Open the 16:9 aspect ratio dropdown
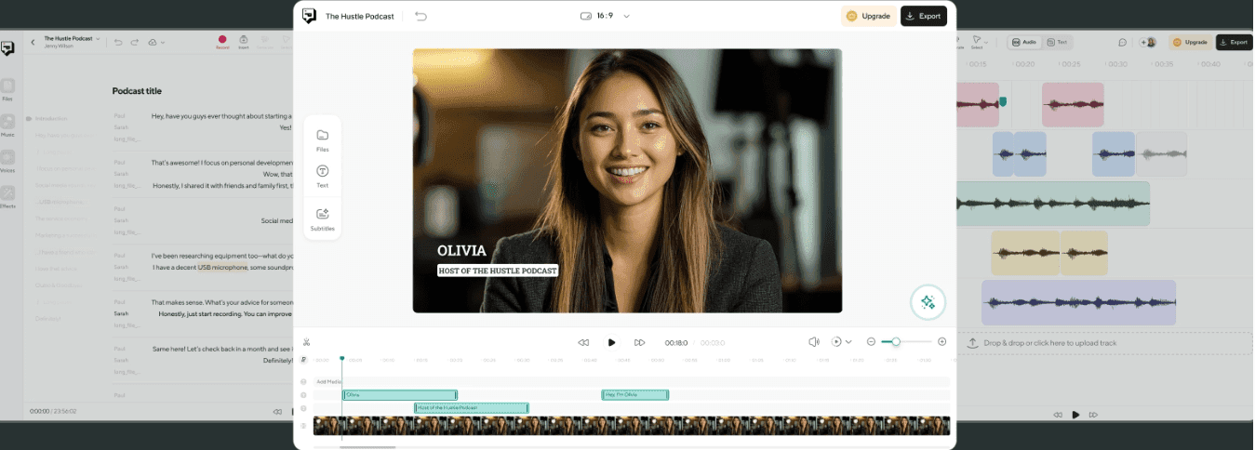Screen dimensions: 1255x450 pos(605,16)
